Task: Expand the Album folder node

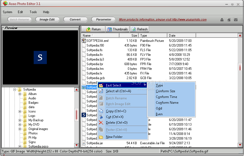Action: (20, 94)
